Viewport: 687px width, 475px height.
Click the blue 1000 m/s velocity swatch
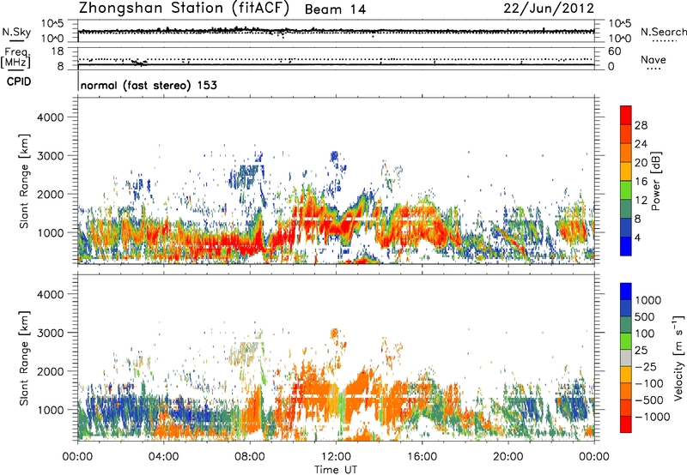pos(626,292)
